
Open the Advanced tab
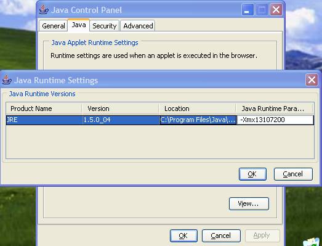tap(138, 26)
